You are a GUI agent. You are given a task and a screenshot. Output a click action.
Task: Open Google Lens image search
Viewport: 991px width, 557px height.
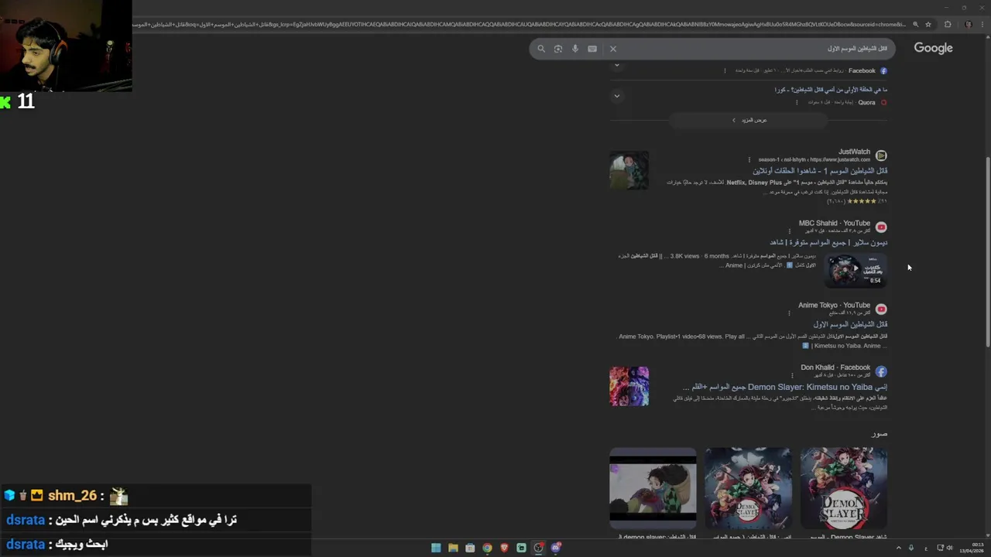558,49
